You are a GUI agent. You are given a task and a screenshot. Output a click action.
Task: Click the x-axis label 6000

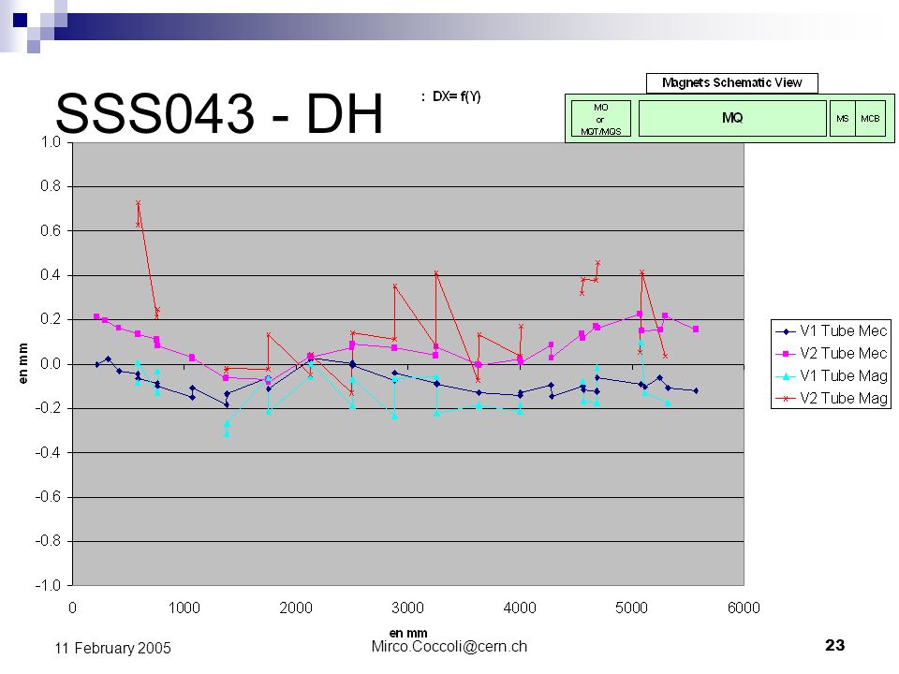pos(744,608)
